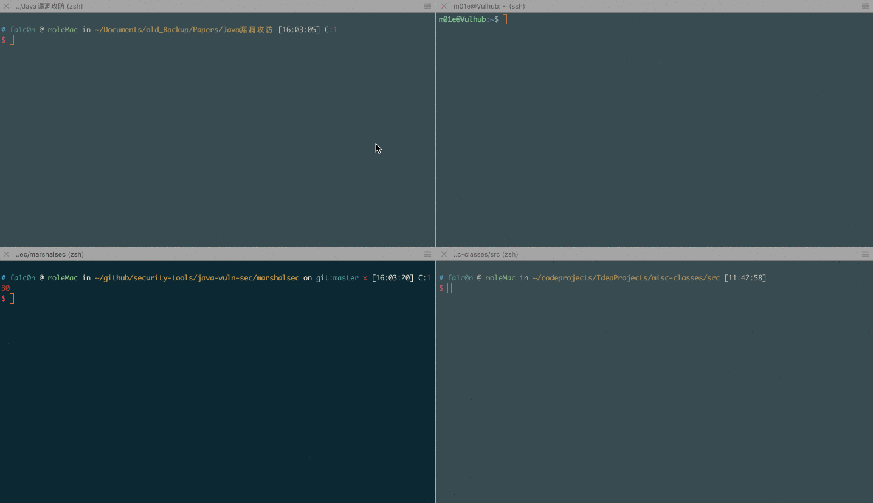Click the ~/github/security-tools/java-vuln-sec/marshalsec path
The image size is (873, 503).
197,278
